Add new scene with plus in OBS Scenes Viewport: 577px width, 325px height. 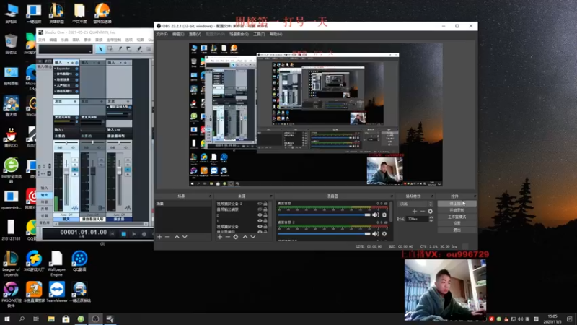(x=159, y=237)
